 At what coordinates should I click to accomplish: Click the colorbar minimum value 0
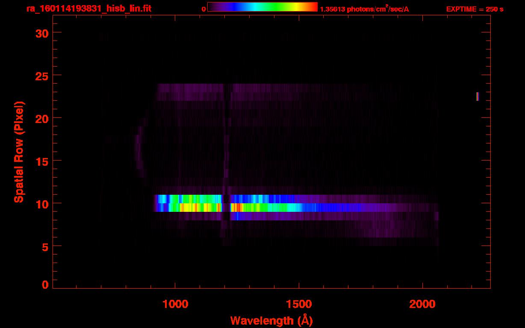(204, 9)
